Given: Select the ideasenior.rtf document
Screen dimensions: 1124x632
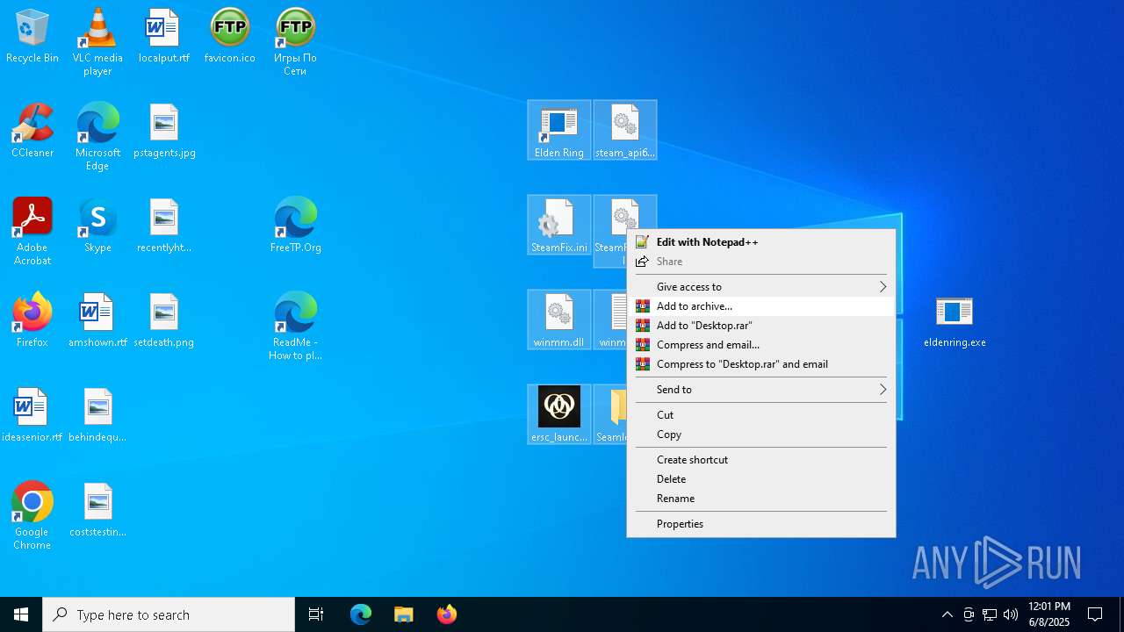Looking at the screenshot, I should [x=32, y=416].
